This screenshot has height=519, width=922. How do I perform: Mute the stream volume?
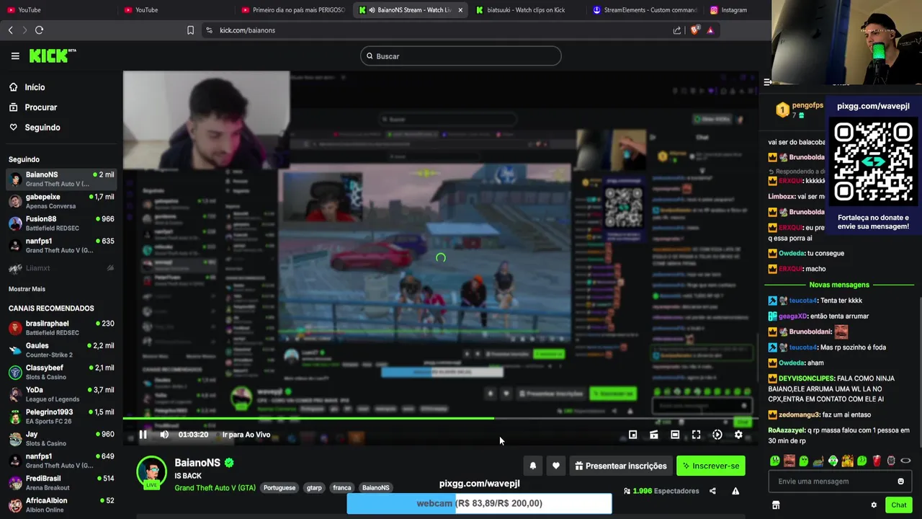pos(164,435)
